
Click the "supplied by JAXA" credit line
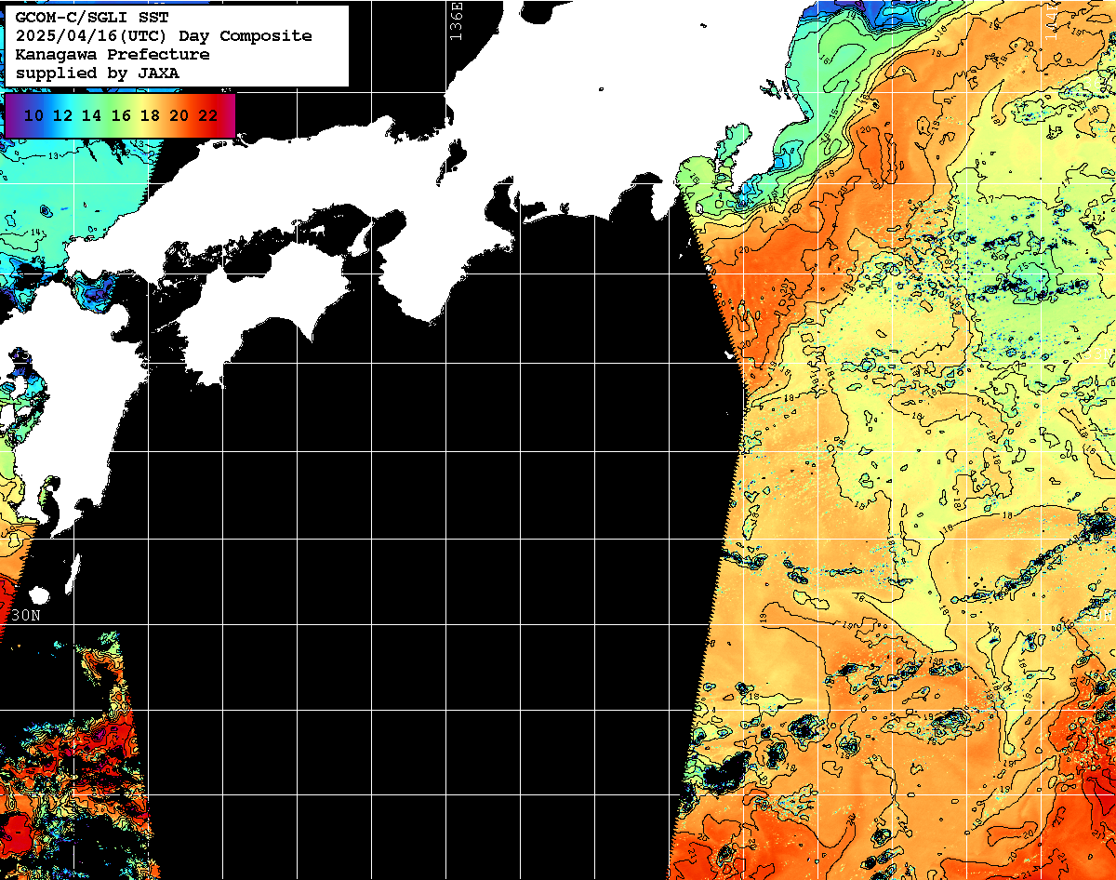click(x=98, y=73)
